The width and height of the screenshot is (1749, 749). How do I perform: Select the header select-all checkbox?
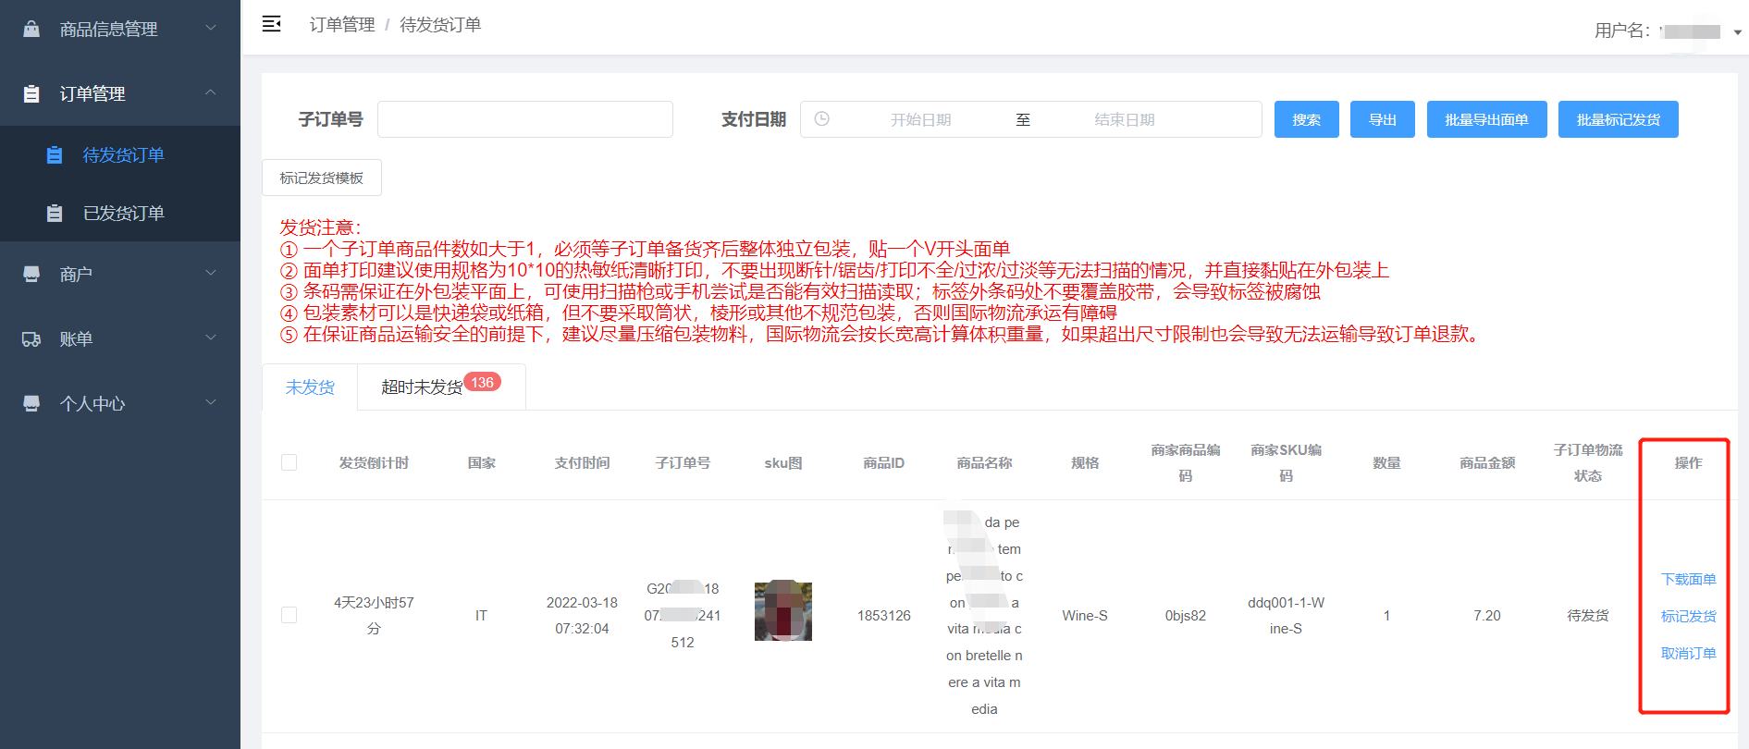coord(289,462)
